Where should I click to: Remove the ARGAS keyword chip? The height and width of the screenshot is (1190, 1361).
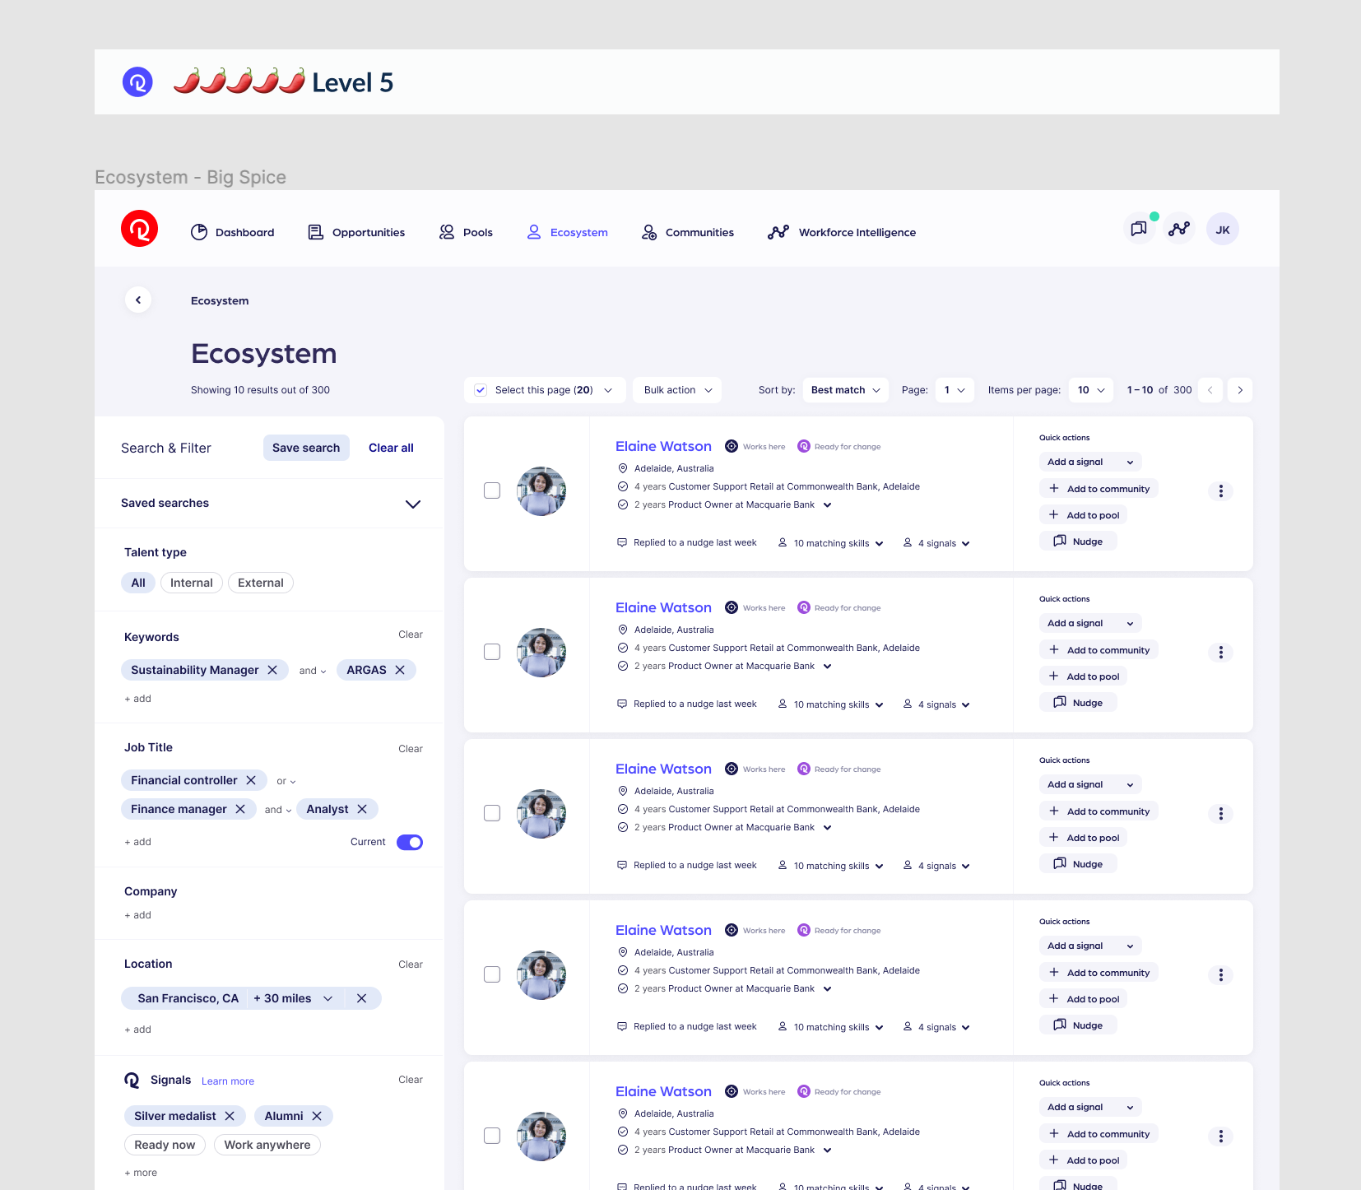(x=400, y=670)
